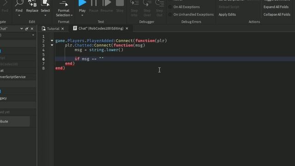
Task: Click the Tutorial tab's script icon
Action: (x=44, y=29)
